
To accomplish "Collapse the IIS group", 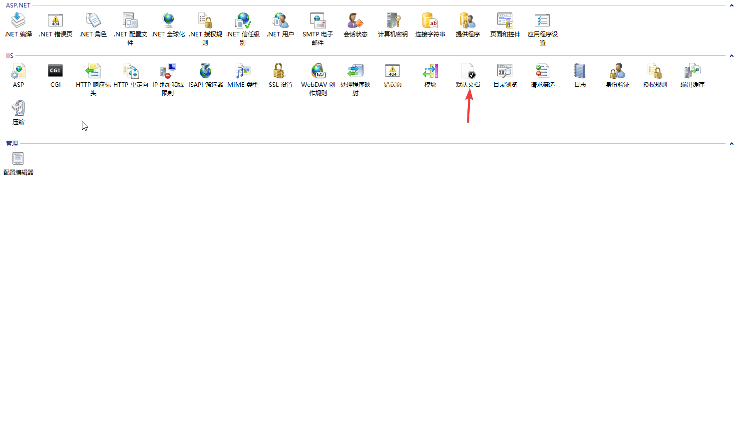I will [732, 56].
